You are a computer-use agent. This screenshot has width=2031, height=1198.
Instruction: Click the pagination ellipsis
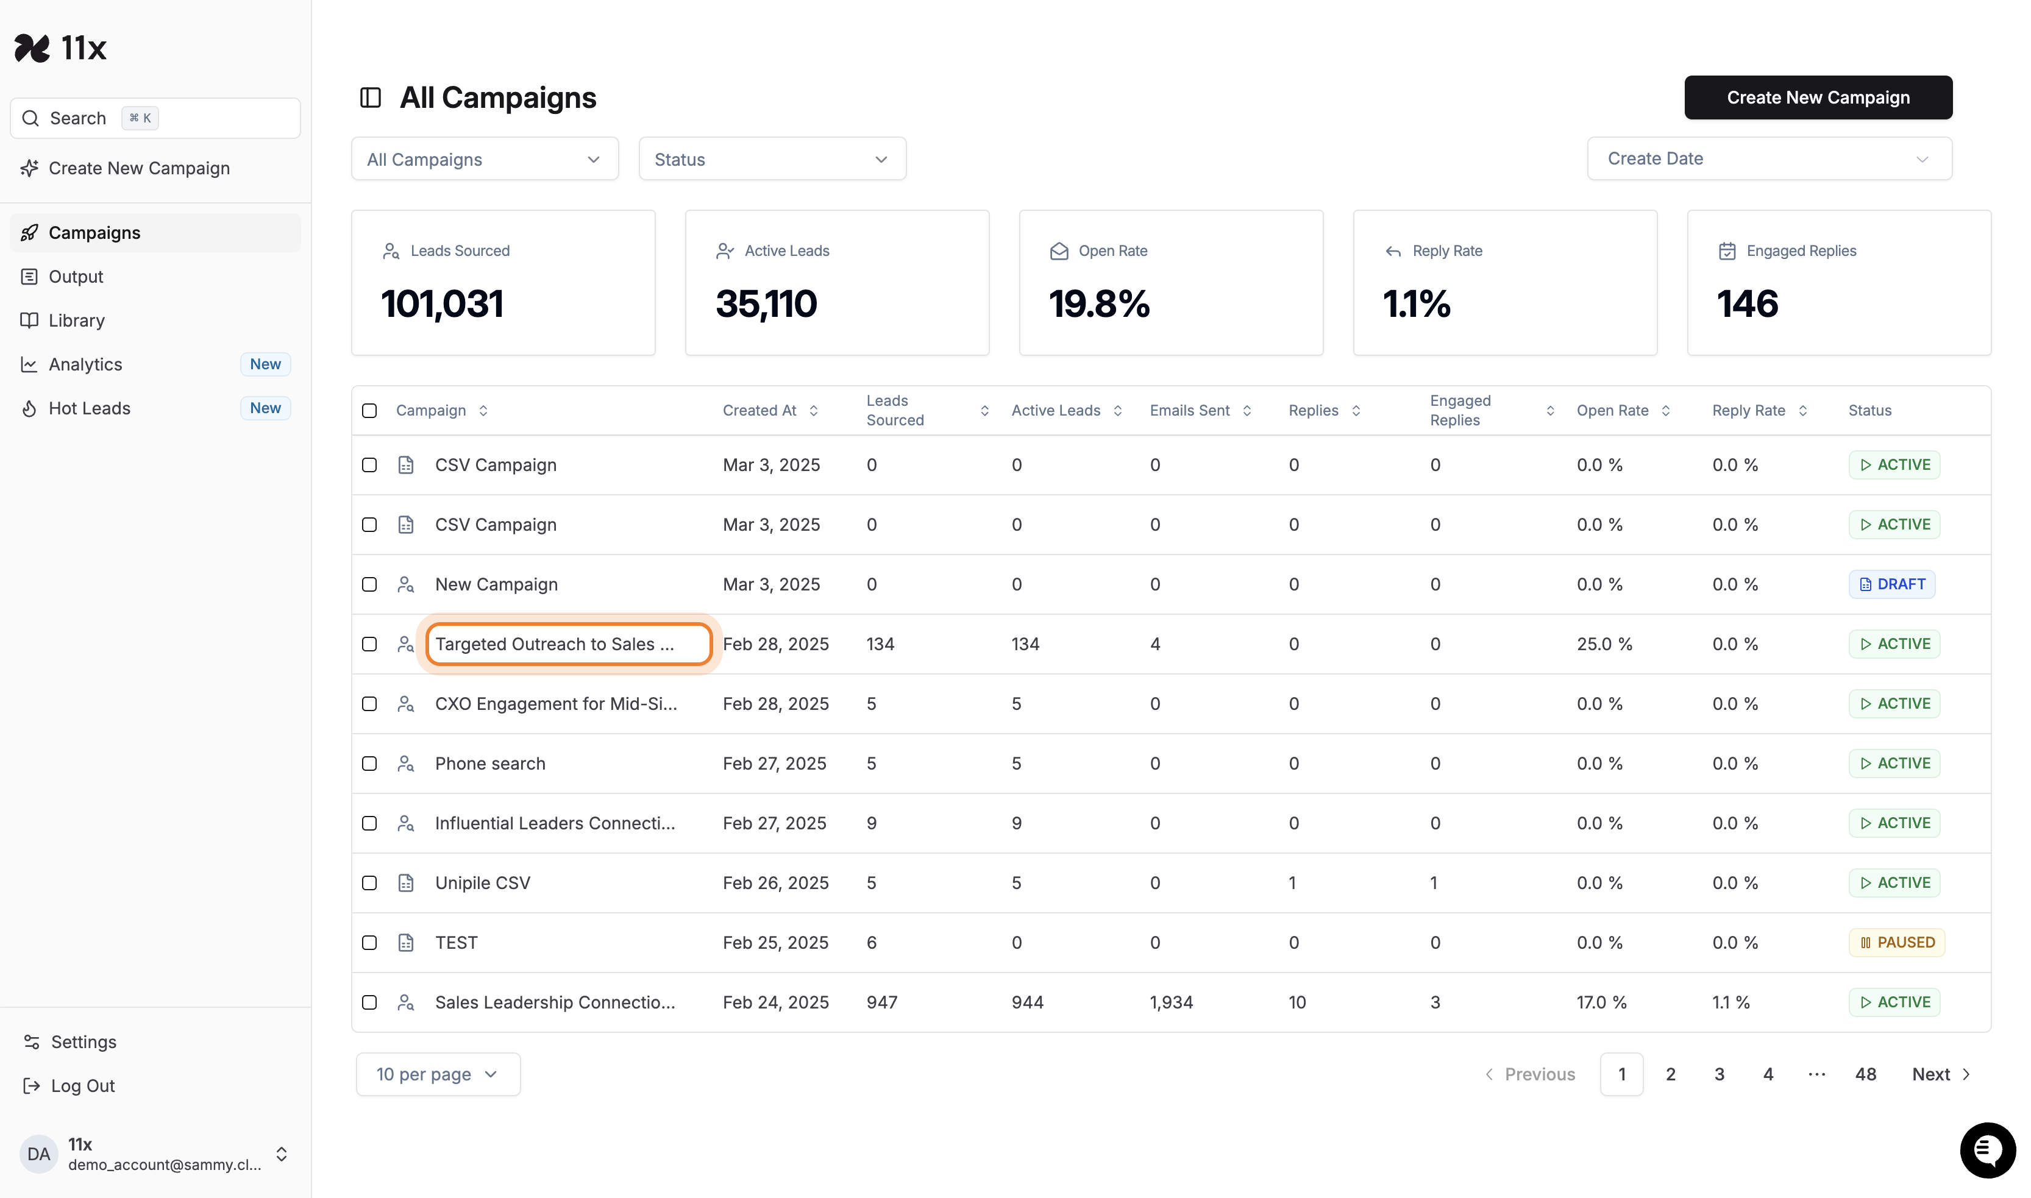click(x=1816, y=1074)
